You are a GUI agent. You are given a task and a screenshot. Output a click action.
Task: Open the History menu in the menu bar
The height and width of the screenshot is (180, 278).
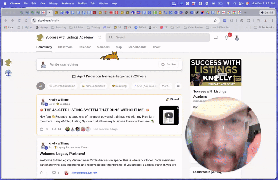(x=53, y=3)
